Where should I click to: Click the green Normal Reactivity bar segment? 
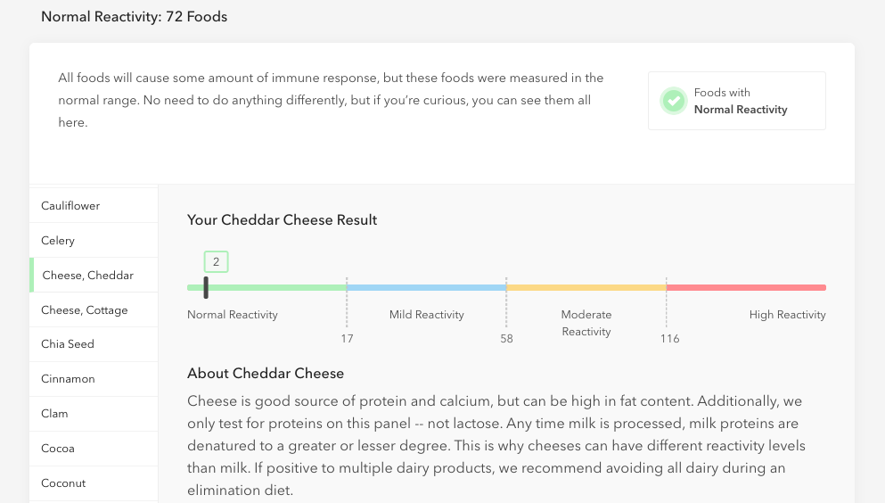pos(267,287)
